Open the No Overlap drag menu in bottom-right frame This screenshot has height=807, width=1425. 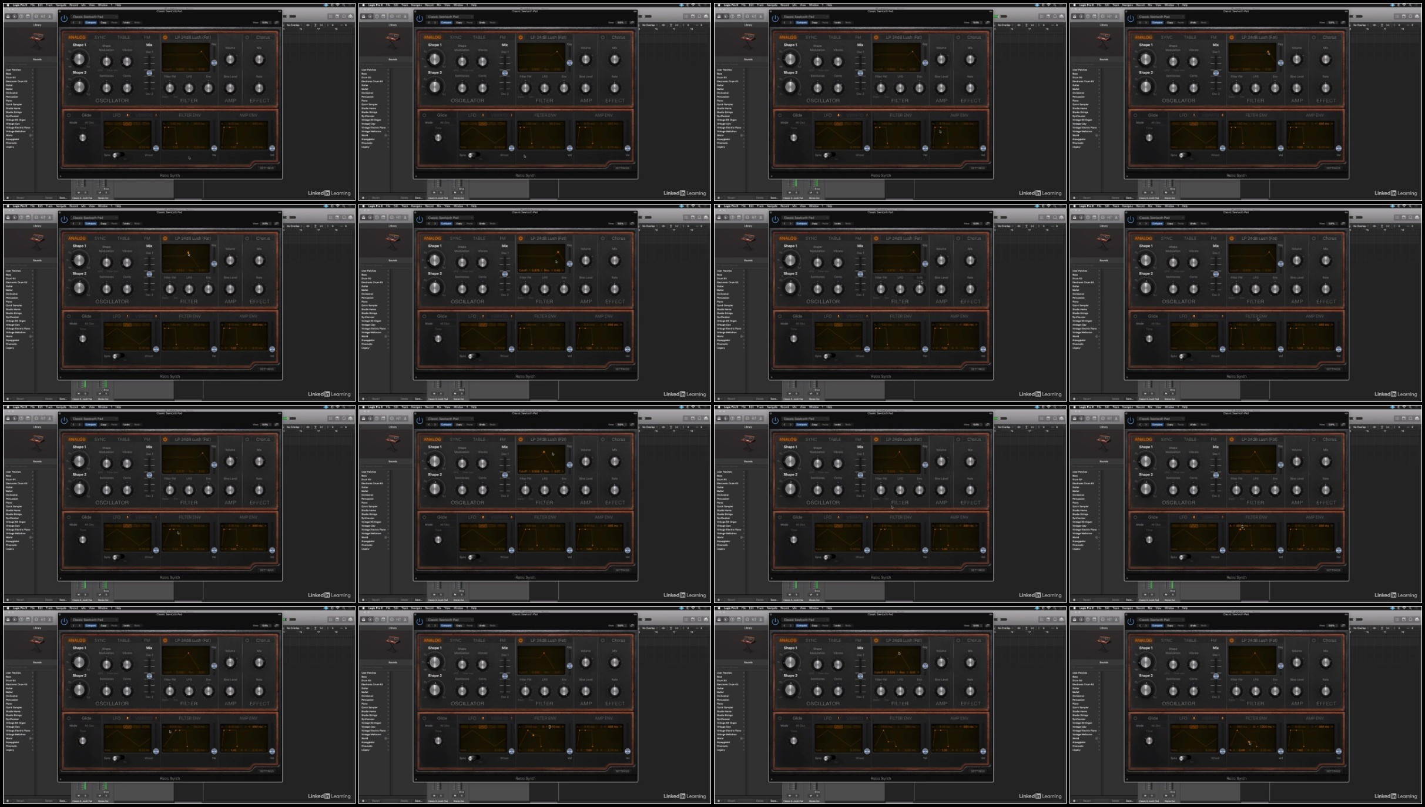tap(1360, 628)
